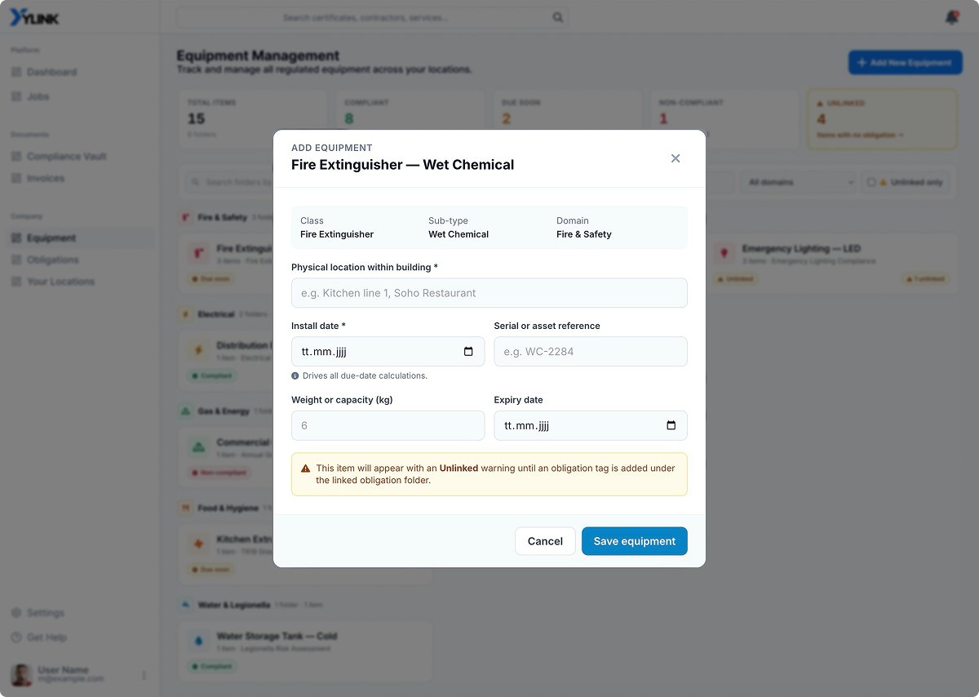This screenshot has width=979, height=697.
Task: Click the Cancel button
Action: pos(545,541)
